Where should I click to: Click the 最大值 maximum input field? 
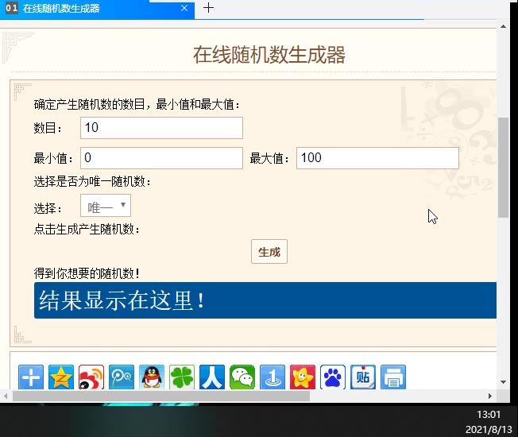point(377,158)
